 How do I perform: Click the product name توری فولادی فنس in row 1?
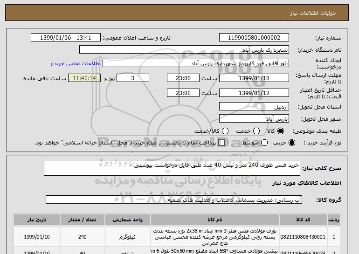pos(215,237)
